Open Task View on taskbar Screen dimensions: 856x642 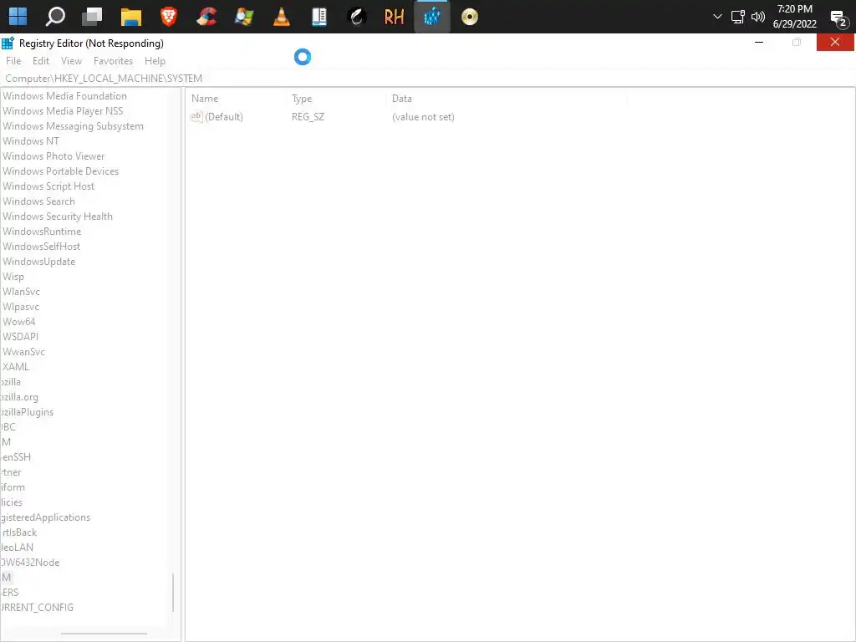point(92,17)
